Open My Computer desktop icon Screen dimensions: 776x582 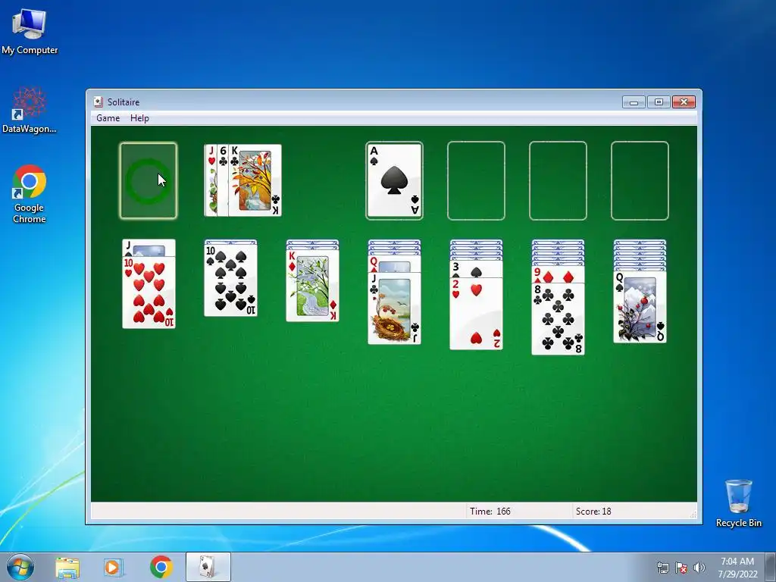[30, 32]
